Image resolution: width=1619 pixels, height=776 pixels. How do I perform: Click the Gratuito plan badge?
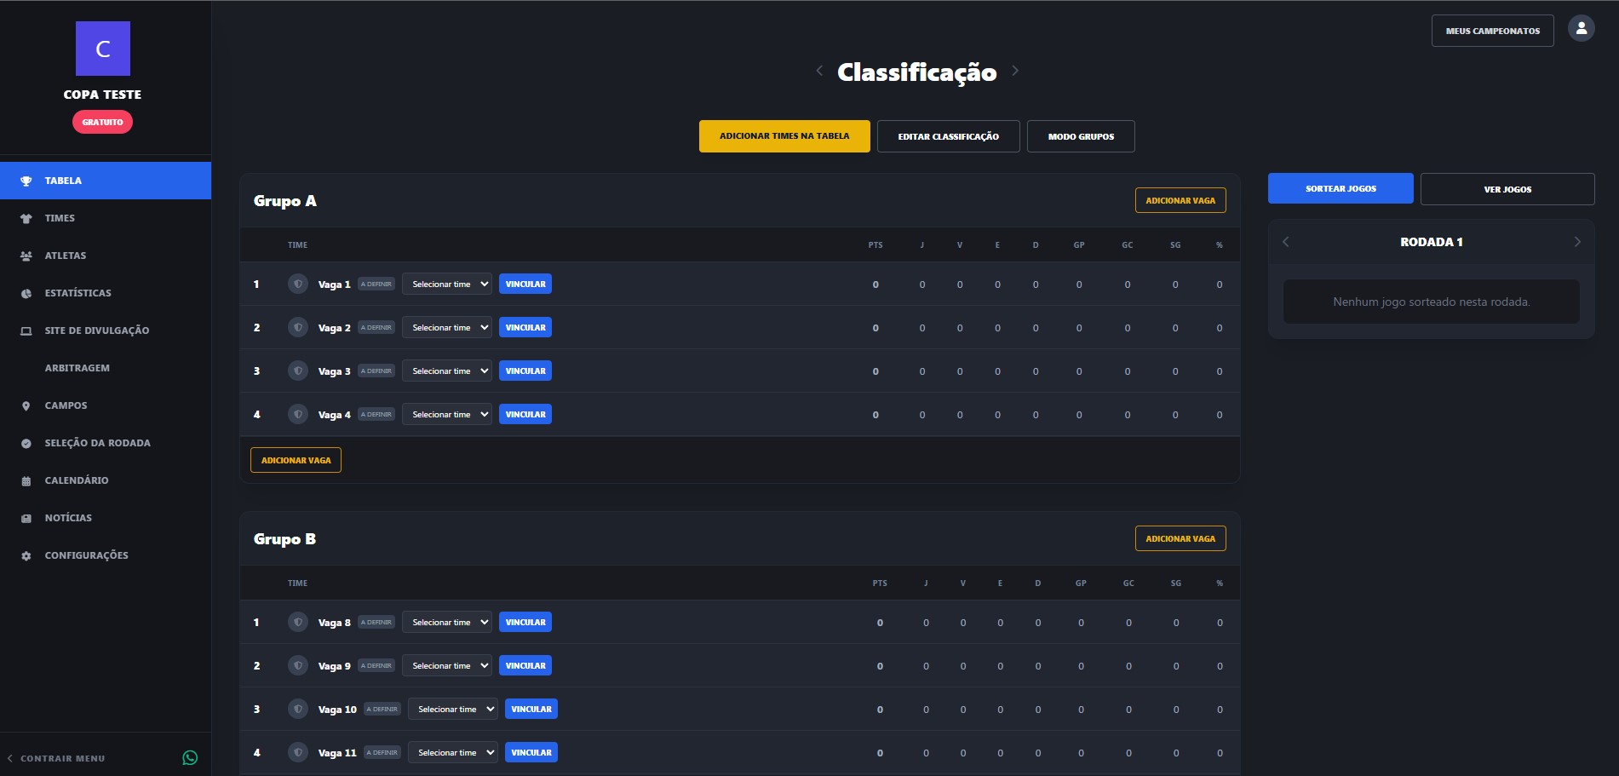point(102,122)
